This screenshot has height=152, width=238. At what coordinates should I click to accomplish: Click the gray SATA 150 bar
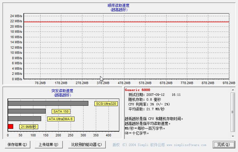pos(27,111)
